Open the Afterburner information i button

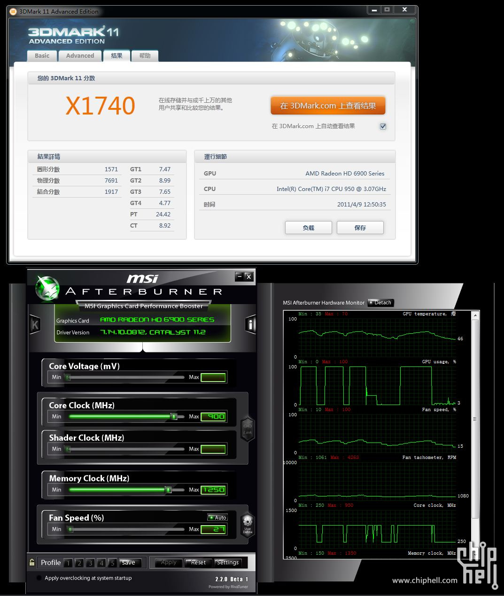click(x=250, y=324)
